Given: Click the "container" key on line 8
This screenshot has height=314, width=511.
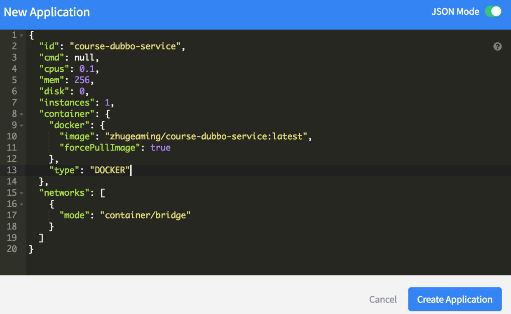Looking at the screenshot, I should [67, 114].
